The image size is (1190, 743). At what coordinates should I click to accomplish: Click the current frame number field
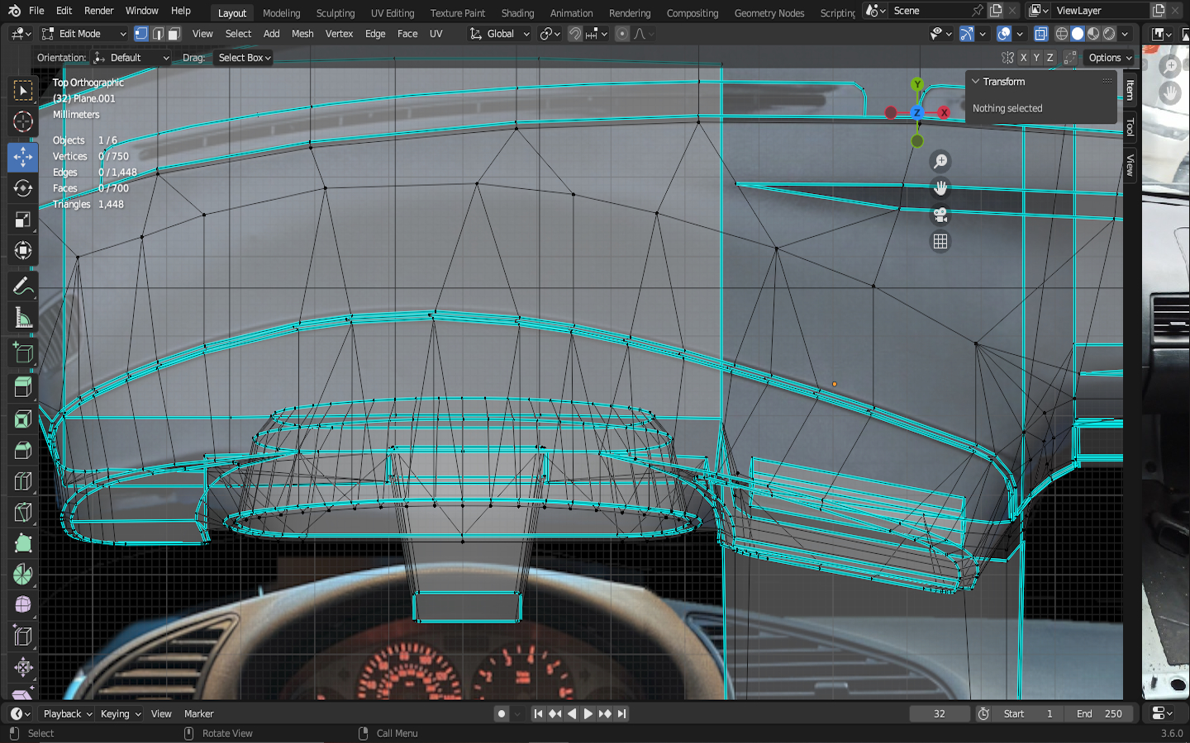point(940,714)
